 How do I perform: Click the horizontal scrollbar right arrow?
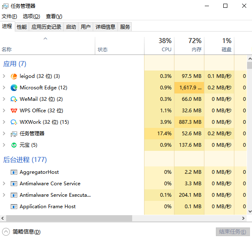pos(243,218)
